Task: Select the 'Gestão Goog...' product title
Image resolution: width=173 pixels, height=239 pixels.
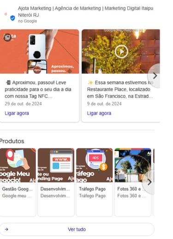Action: pyautogui.click(x=18, y=189)
